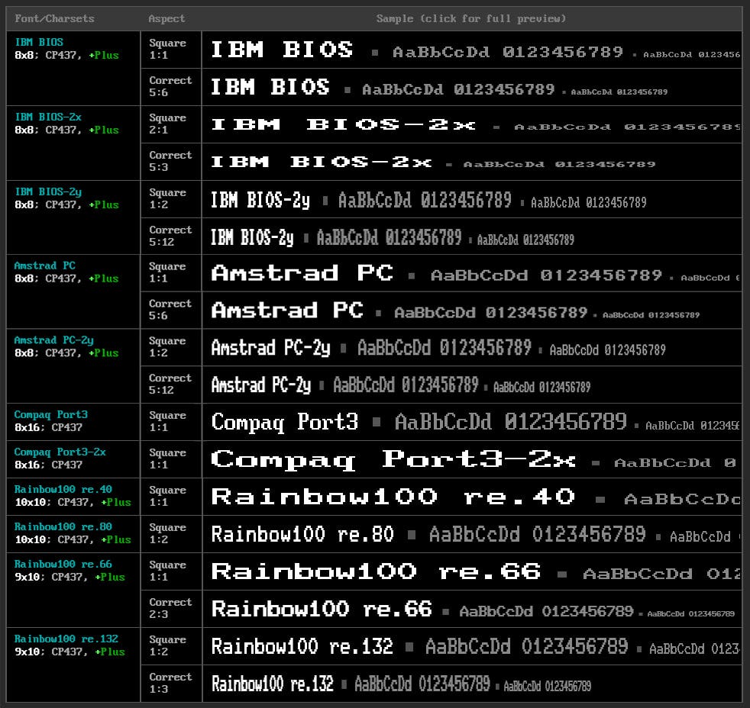Open the Rainbow100 re.132 font link
The width and height of the screenshot is (750, 708).
[x=66, y=639]
